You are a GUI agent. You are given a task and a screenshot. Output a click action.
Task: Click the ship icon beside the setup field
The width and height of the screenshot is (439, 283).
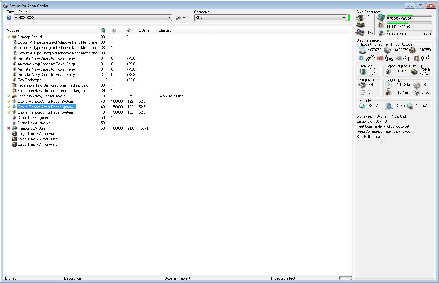tap(178, 18)
